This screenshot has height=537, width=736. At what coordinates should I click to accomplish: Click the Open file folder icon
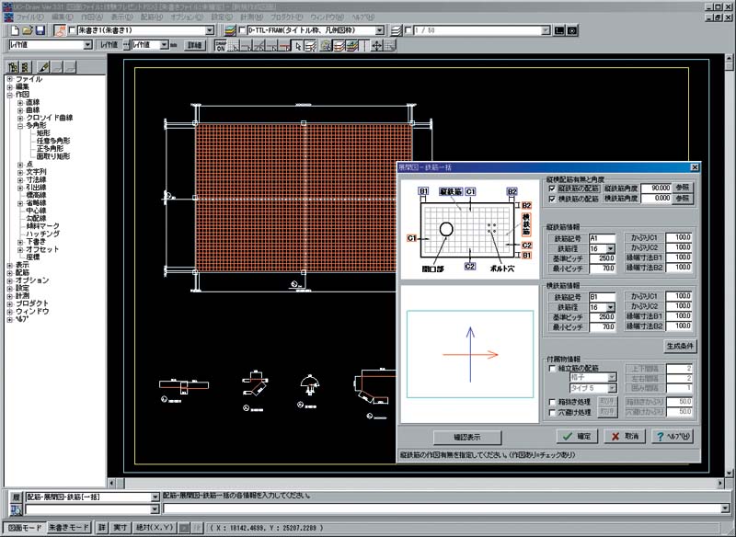pos(26,30)
